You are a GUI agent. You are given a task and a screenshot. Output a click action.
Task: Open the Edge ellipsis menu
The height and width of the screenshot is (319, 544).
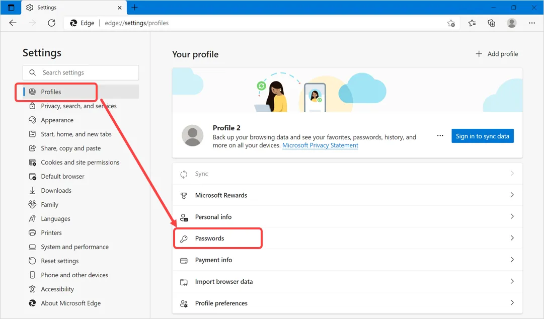[532, 23]
